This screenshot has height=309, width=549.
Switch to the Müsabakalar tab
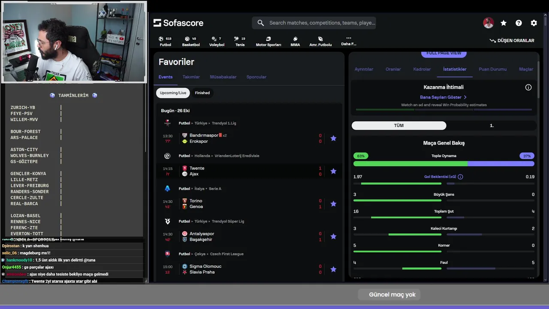point(223,77)
